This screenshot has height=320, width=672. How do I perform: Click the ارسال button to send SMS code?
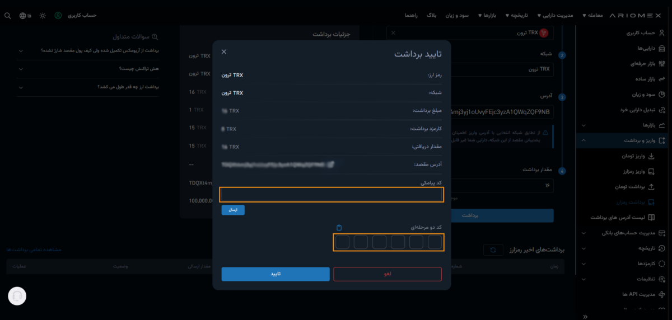tap(233, 210)
